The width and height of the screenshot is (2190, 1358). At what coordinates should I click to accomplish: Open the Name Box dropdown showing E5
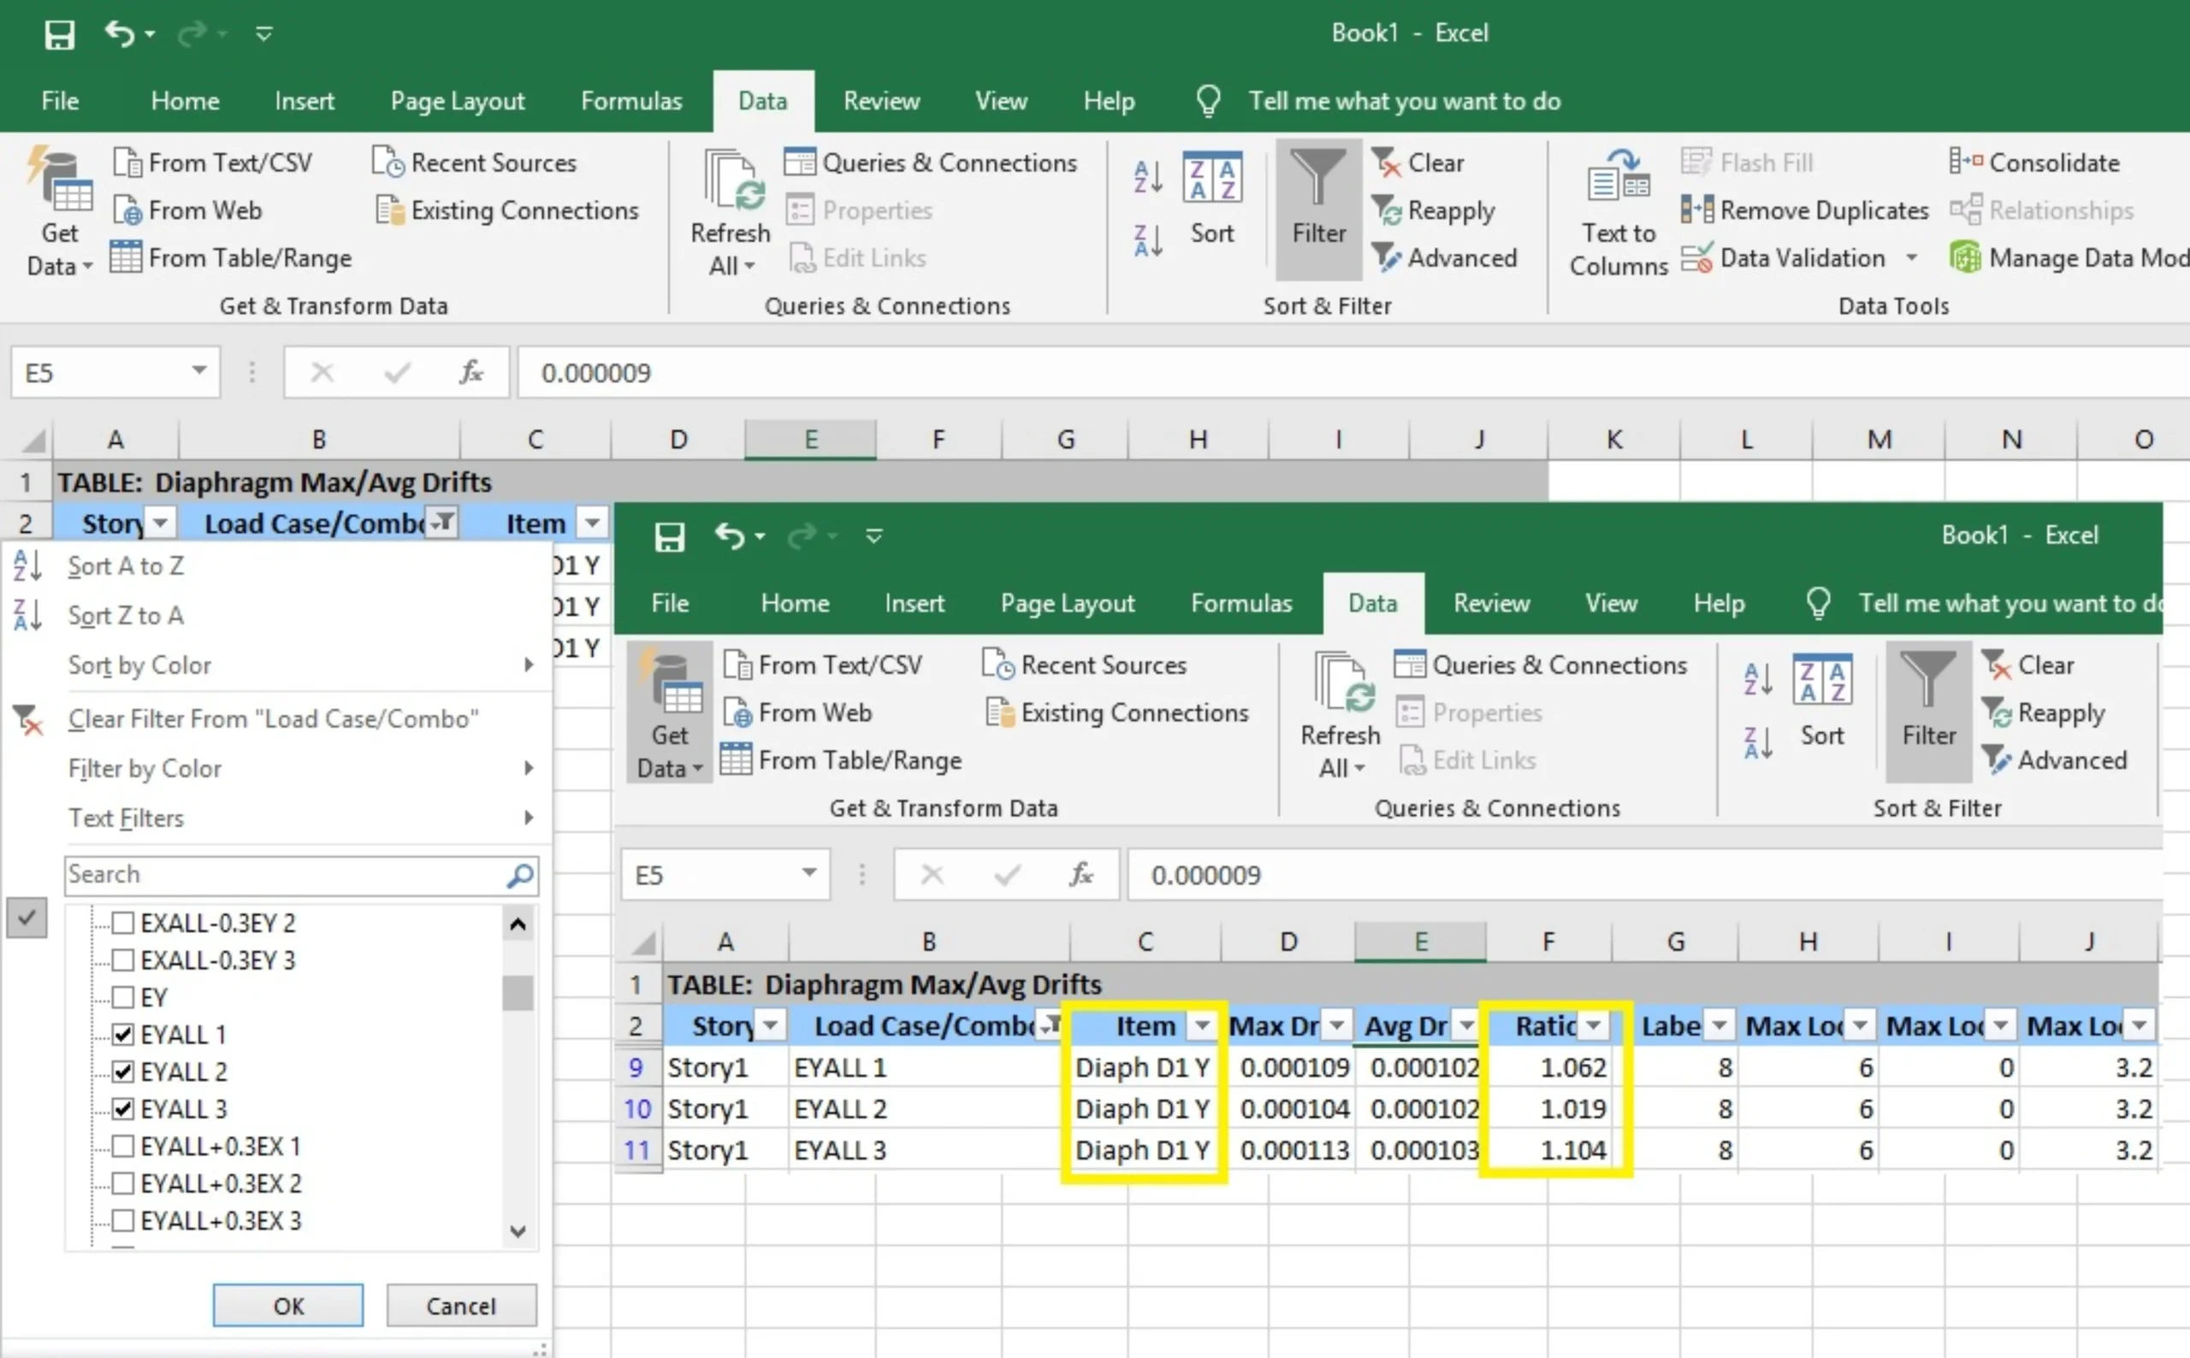198,371
